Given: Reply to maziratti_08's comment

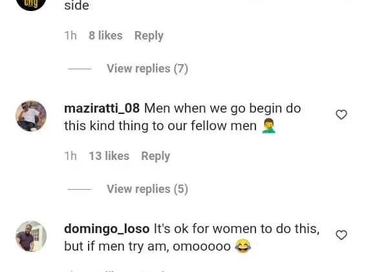Looking at the screenshot, I should 155,156.
